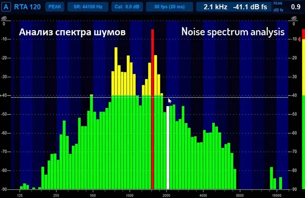Click the 125 Hz frequency axis label
The image size is (305, 198).
click(20, 195)
